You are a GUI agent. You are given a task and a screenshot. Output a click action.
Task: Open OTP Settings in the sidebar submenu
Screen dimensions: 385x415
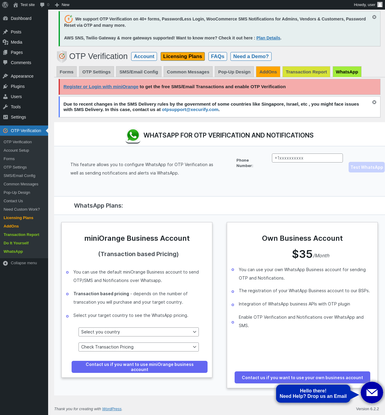(15, 167)
